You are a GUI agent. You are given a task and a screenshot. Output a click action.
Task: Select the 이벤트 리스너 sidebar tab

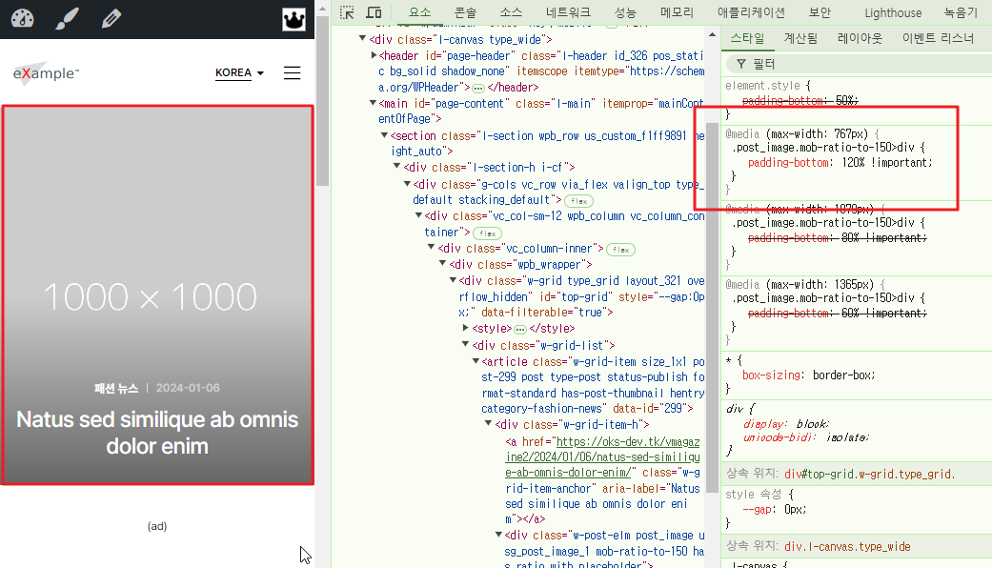click(938, 38)
